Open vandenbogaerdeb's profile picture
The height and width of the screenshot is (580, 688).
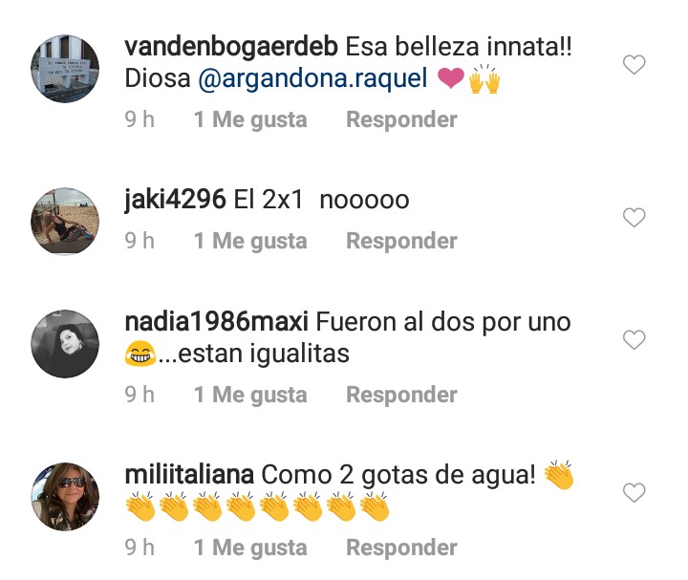click(x=65, y=69)
